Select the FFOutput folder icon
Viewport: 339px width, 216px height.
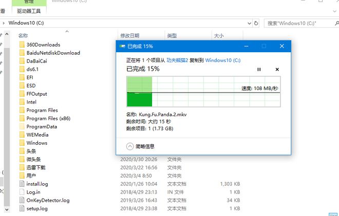pyautogui.click(x=22, y=94)
